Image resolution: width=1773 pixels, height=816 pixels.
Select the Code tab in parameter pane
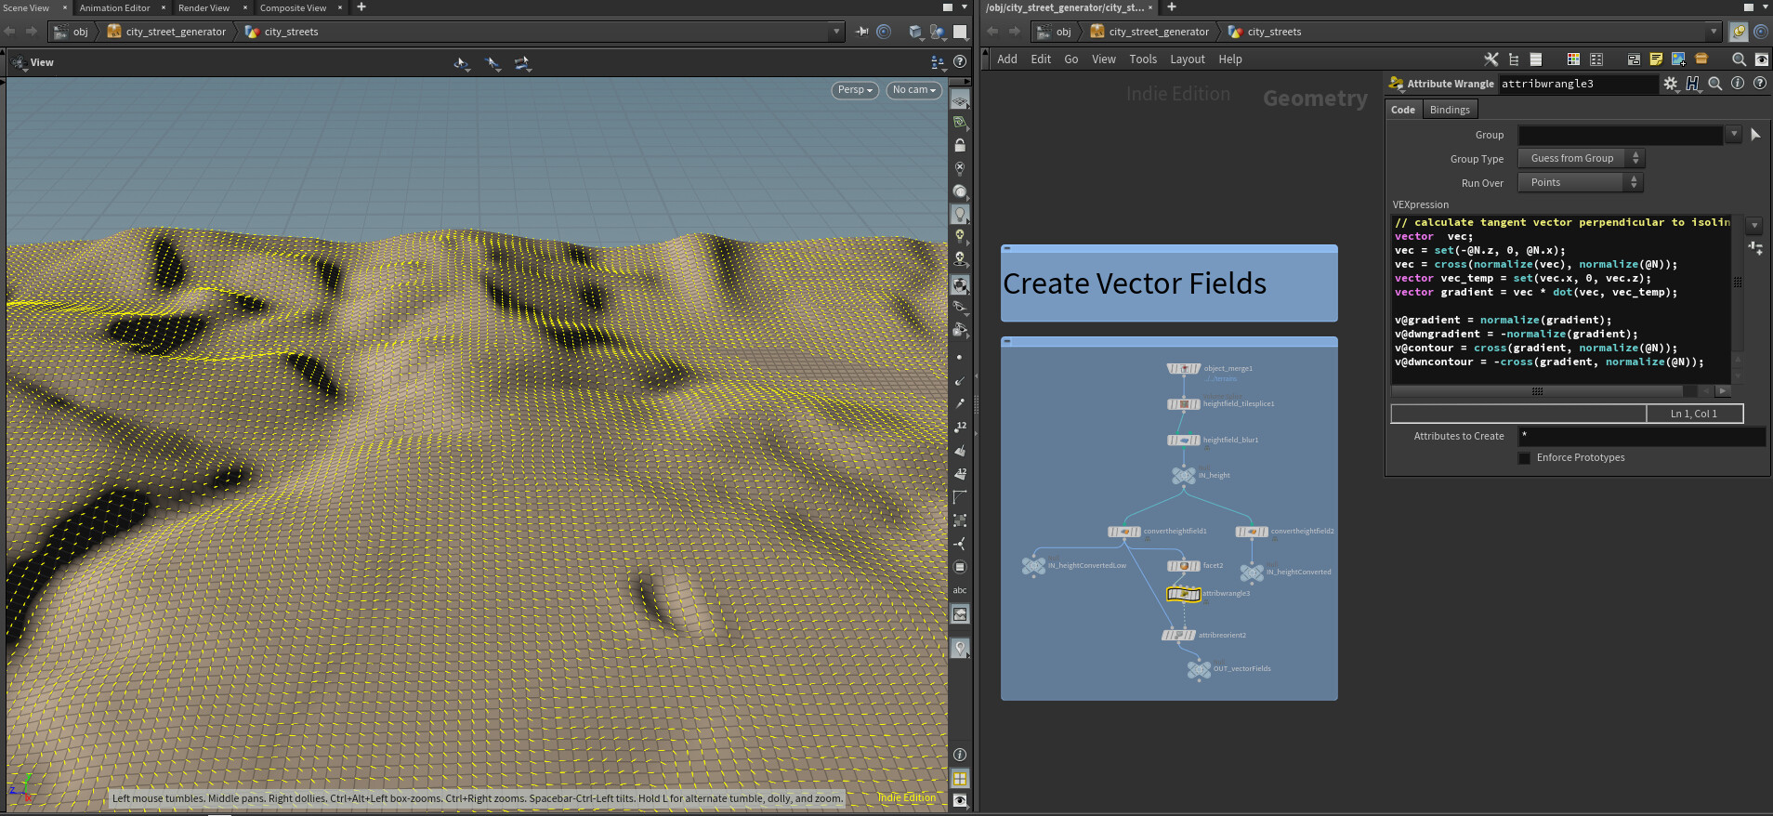click(1402, 110)
